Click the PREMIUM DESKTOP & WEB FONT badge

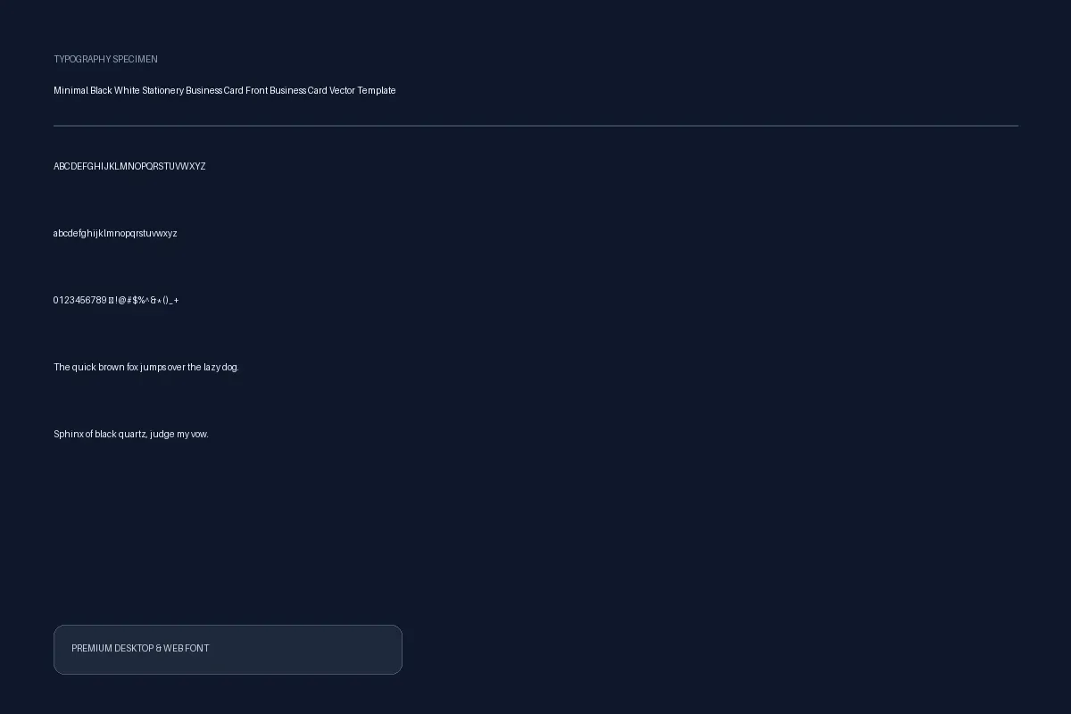click(x=228, y=650)
